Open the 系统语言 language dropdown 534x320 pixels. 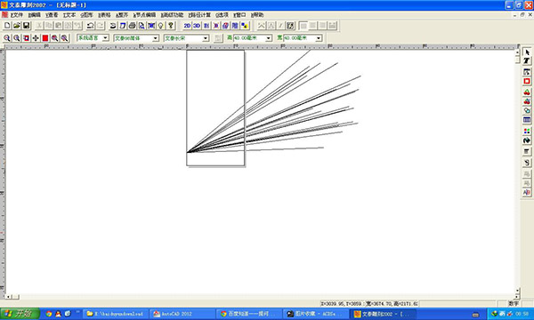pos(93,38)
